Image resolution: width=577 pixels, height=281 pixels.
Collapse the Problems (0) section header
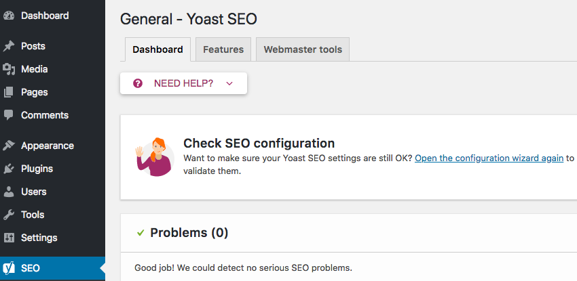tap(348, 233)
